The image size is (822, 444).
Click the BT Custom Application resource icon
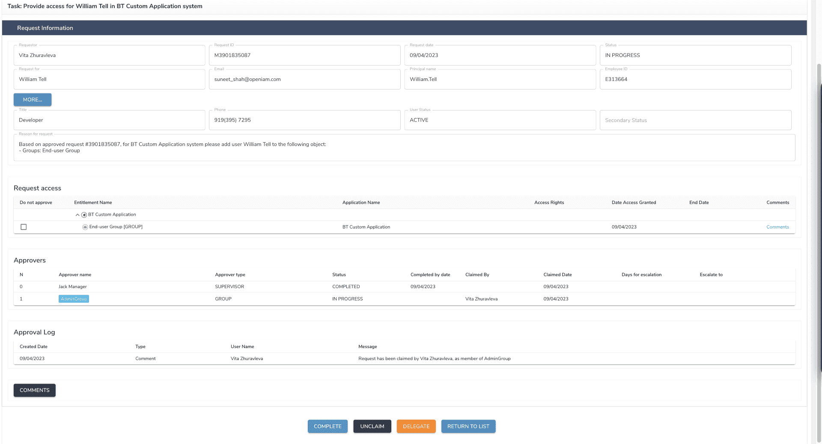[84, 215]
